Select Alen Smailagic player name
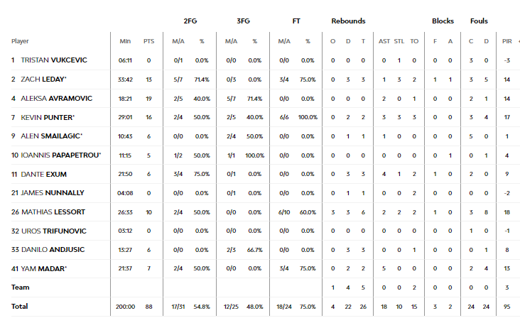Image resolution: width=520 pixels, height=318 pixels. [51, 136]
